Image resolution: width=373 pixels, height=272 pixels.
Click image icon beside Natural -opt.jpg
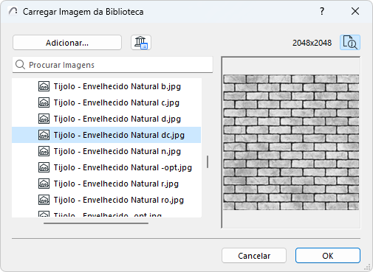click(44, 167)
